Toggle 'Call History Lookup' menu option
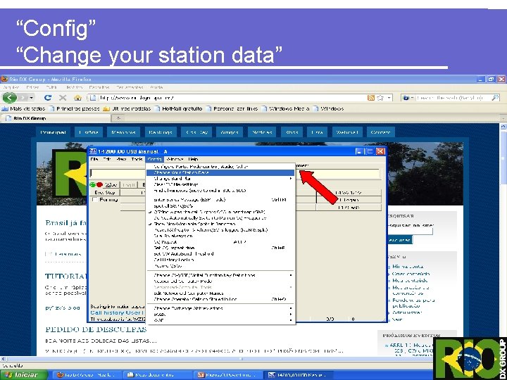Image resolution: width=507 pixels, height=380 pixels. pos(174,260)
